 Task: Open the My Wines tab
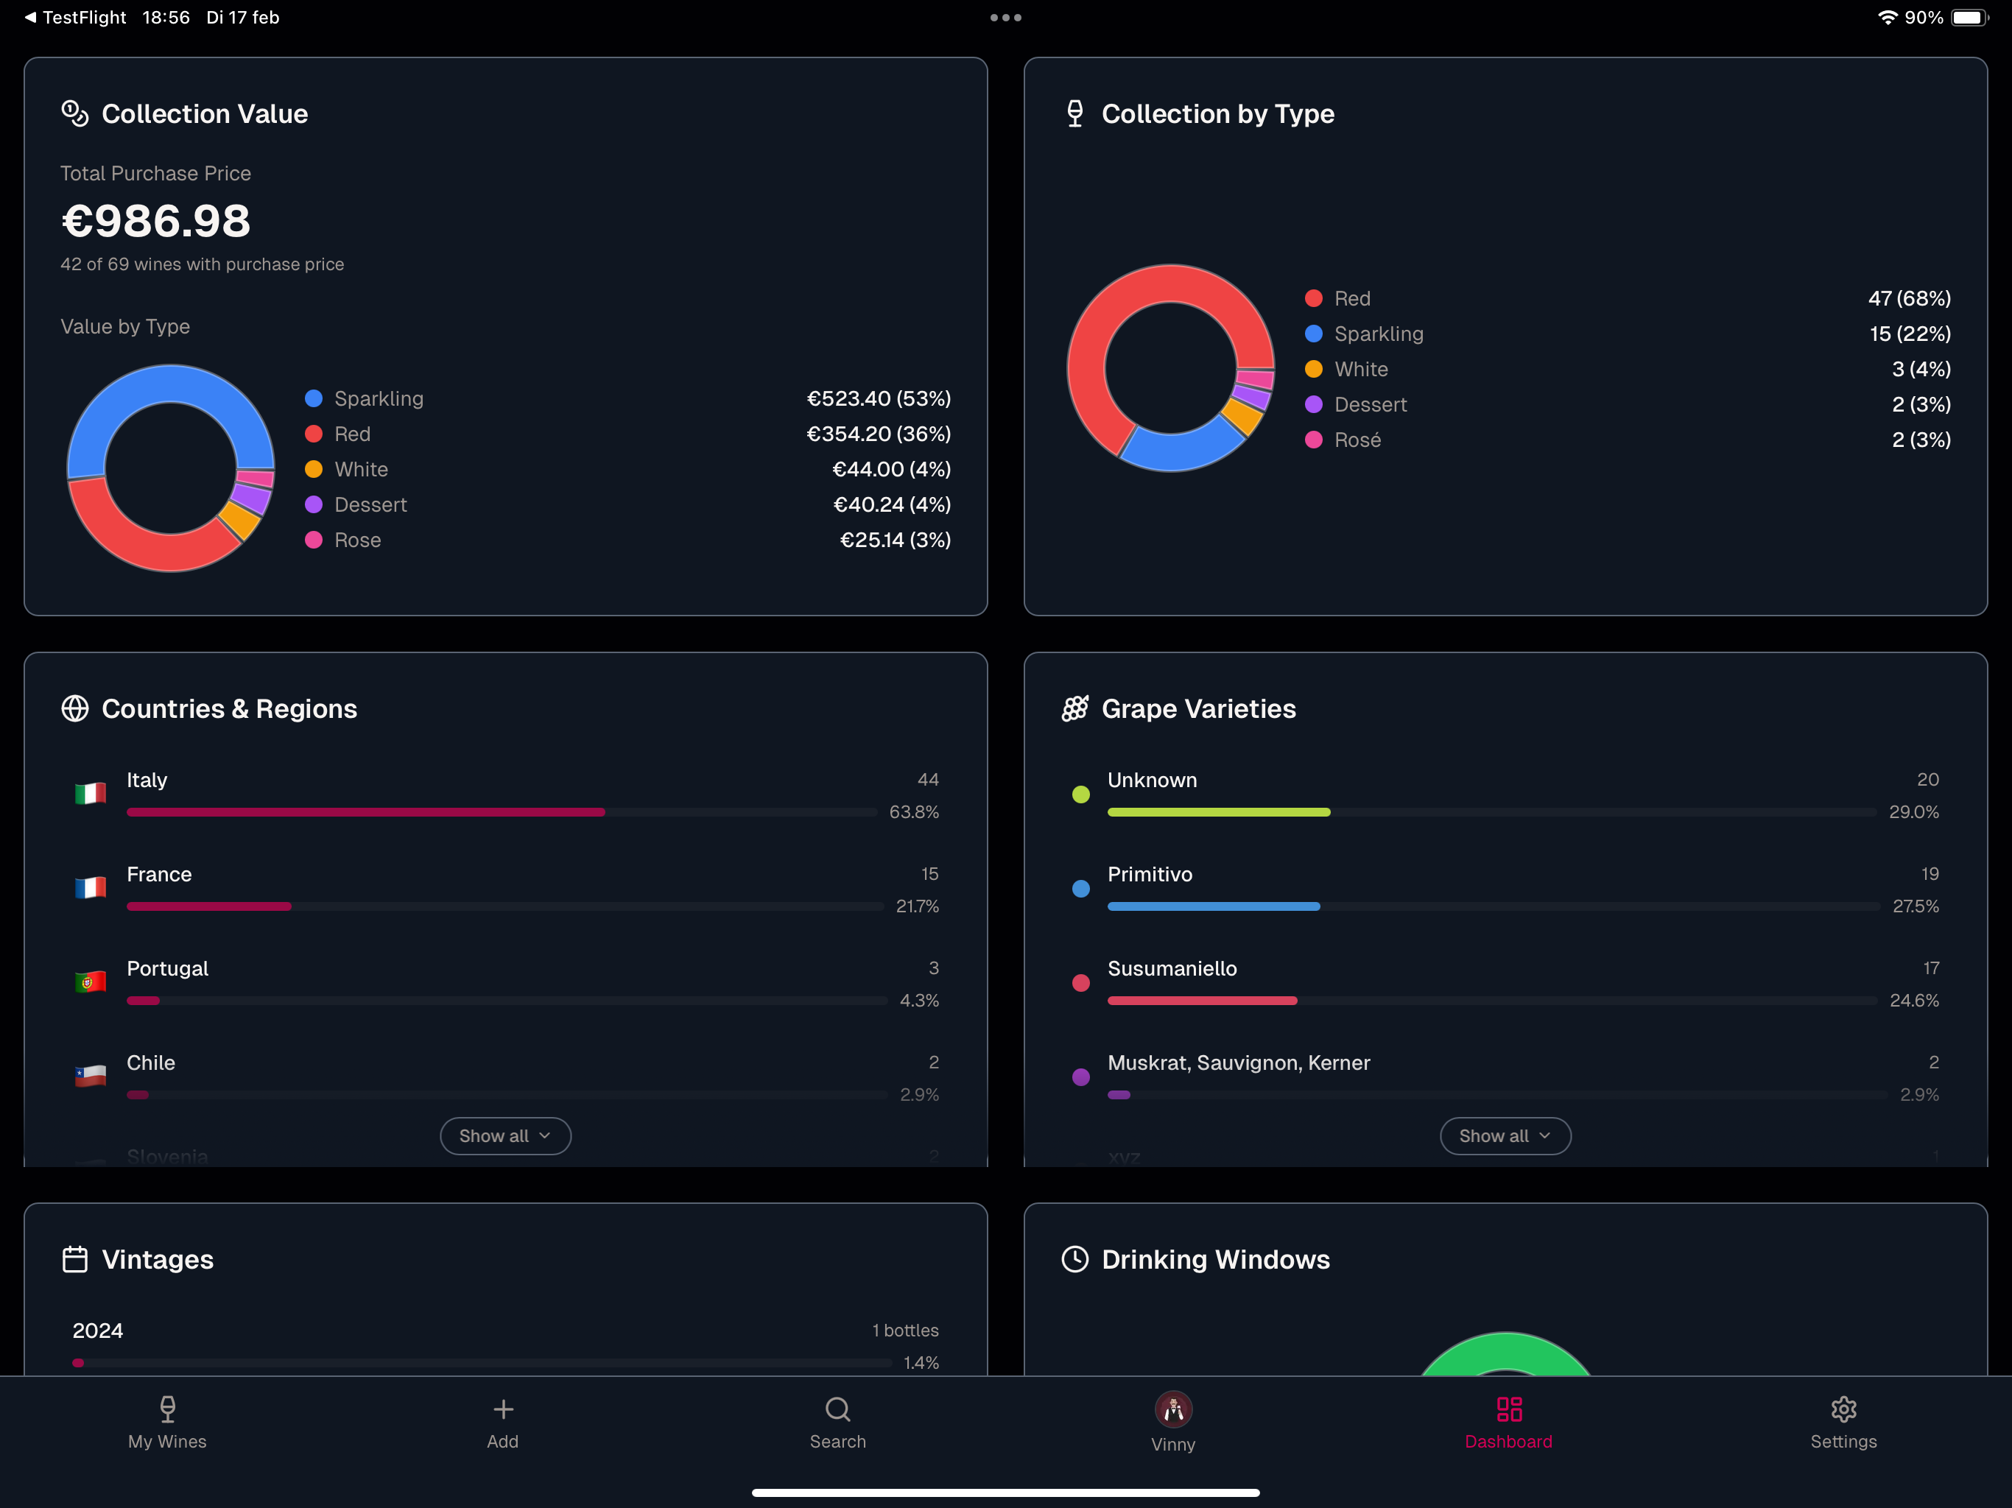[x=167, y=1423]
